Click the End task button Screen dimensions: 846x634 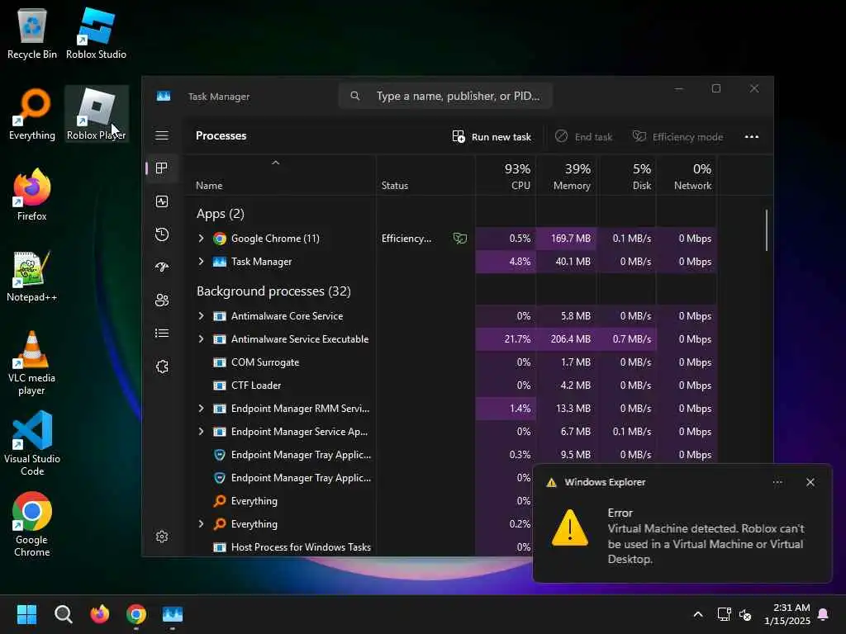pyautogui.click(x=584, y=137)
